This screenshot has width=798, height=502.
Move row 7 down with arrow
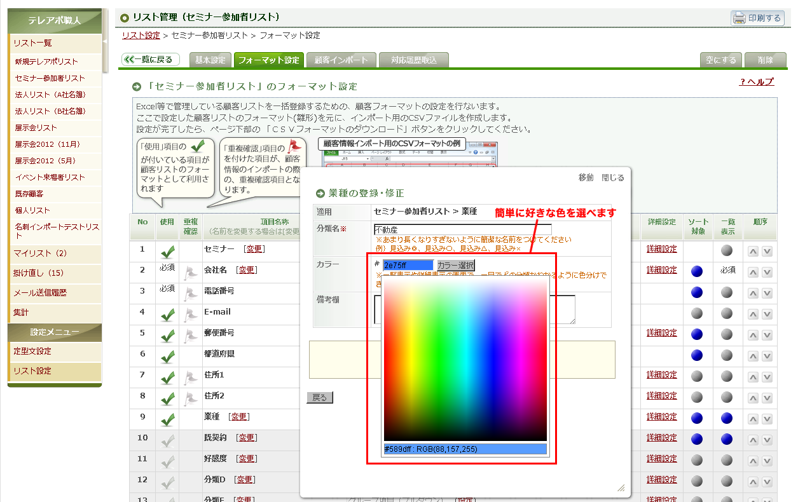767,376
